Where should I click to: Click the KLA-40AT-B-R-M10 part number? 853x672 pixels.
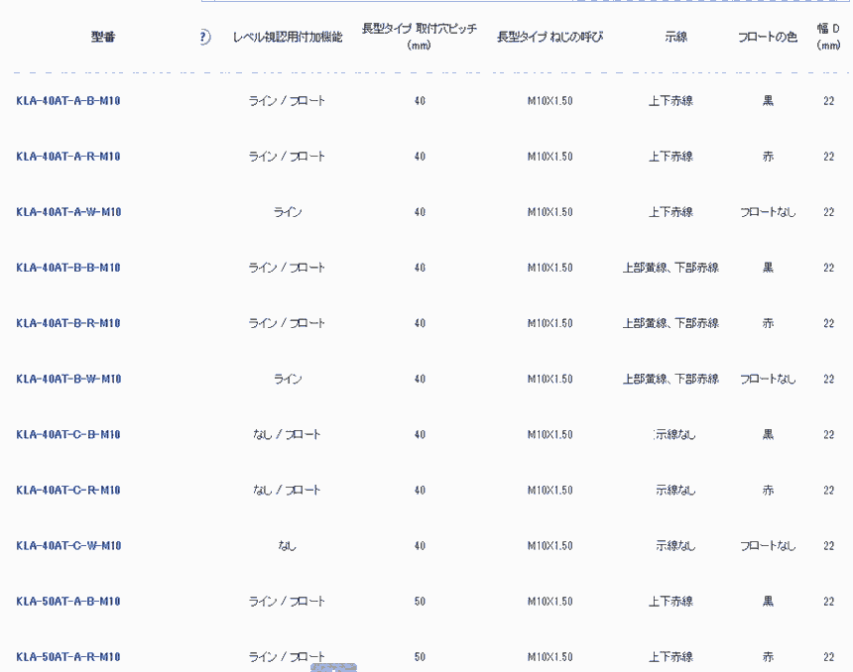point(68,323)
